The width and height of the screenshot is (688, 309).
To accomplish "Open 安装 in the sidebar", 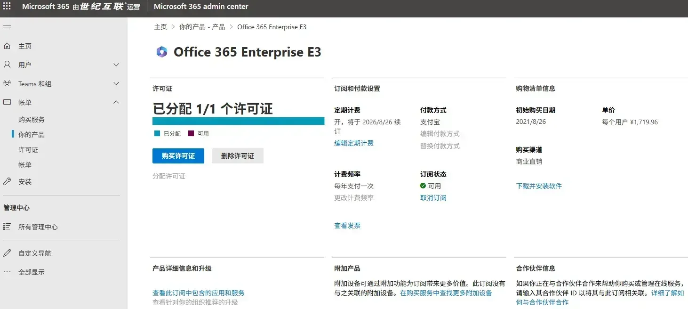I will point(25,181).
